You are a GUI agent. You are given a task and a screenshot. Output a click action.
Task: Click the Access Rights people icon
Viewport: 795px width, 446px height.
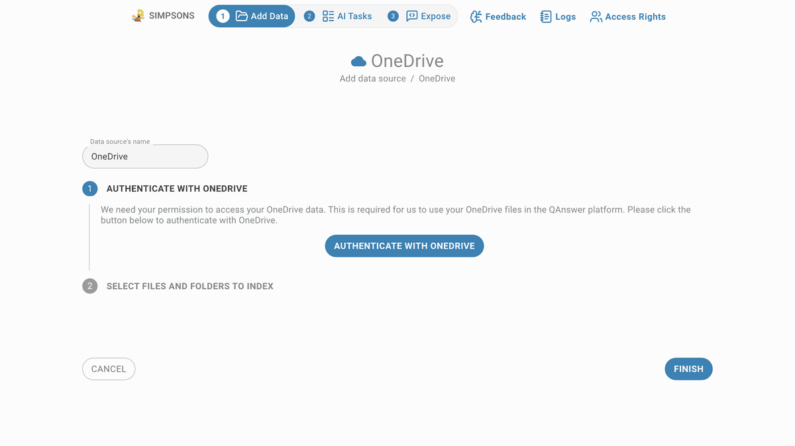596,17
